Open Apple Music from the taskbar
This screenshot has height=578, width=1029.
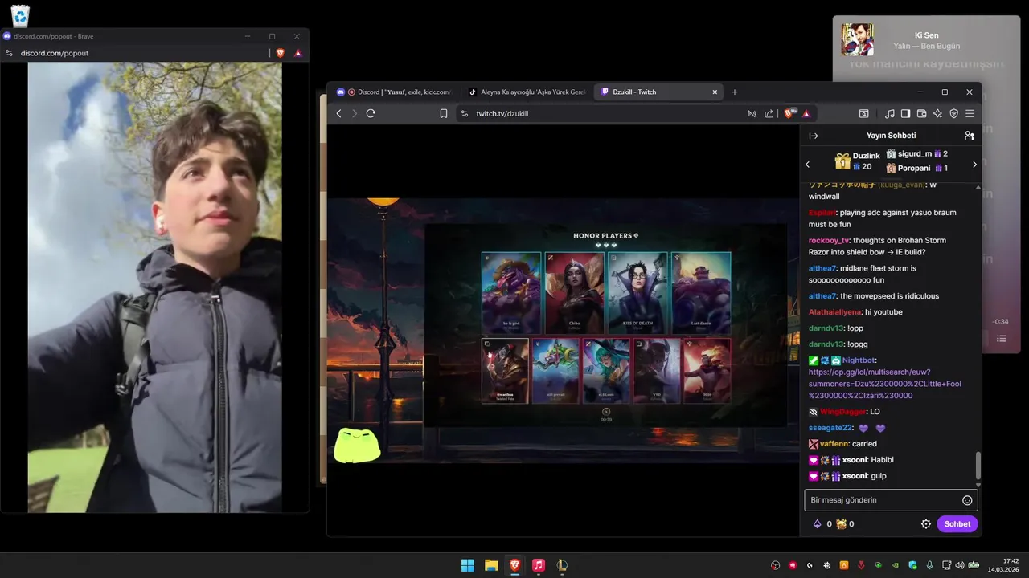coord(539,565)
